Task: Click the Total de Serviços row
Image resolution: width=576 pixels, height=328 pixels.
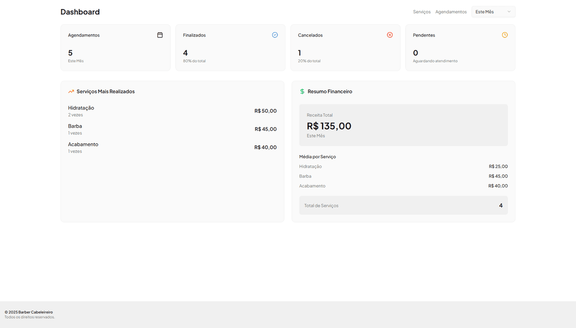Action: click(x=403, y=205)
